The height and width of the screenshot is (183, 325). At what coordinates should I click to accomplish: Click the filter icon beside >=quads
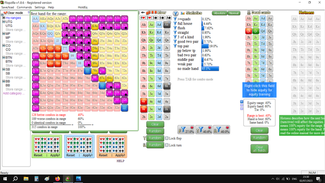(175, 19)
